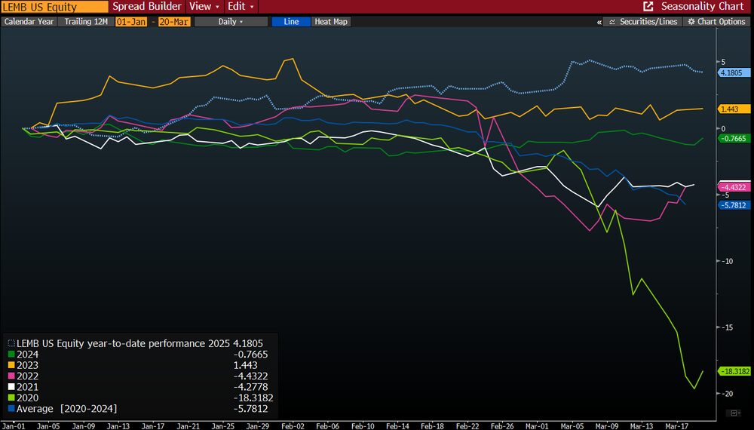This screenshot has width=754, height=430.
Task: Click the orange 2023 legend color swatch
Action: 11,365
